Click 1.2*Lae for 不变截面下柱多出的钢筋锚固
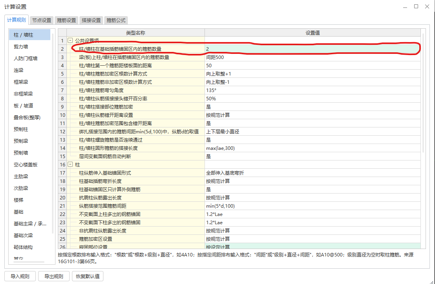The width and height of the screenshot is (435, 284). coord(313,222)
